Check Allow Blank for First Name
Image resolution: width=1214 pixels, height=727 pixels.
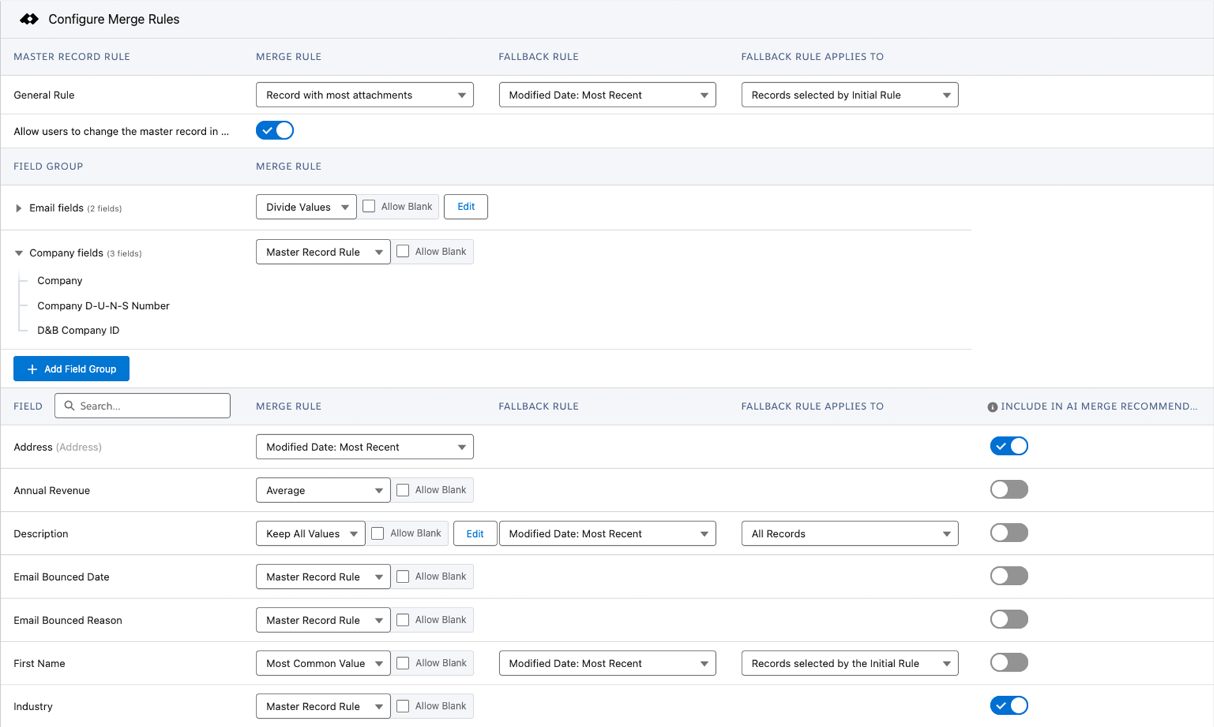tap(403, 663)
